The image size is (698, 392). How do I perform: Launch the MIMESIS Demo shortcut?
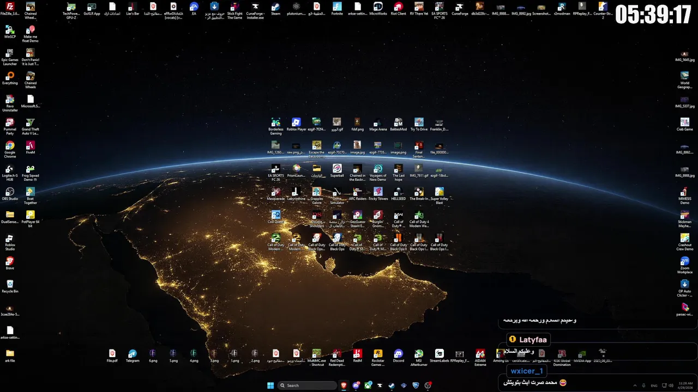(685, 195)
